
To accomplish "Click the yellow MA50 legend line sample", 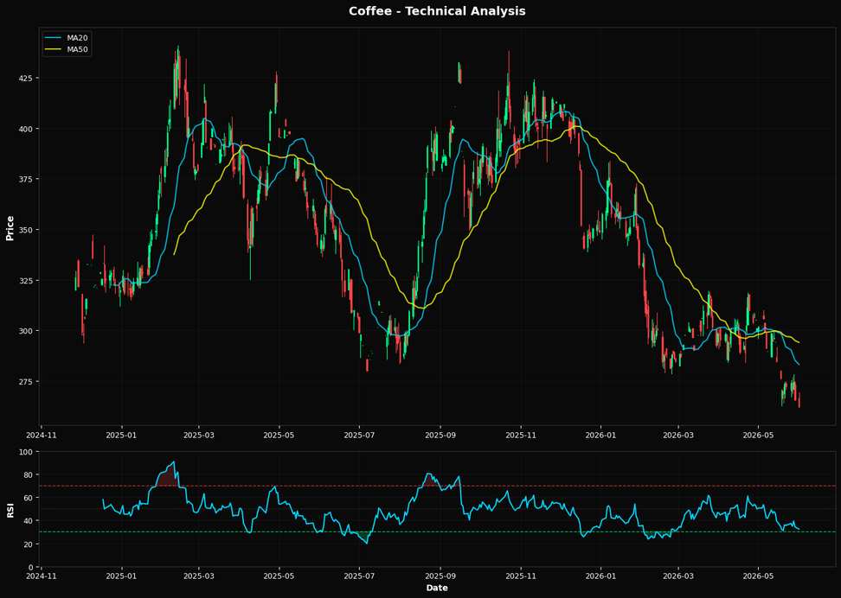I will click(54, 49).
